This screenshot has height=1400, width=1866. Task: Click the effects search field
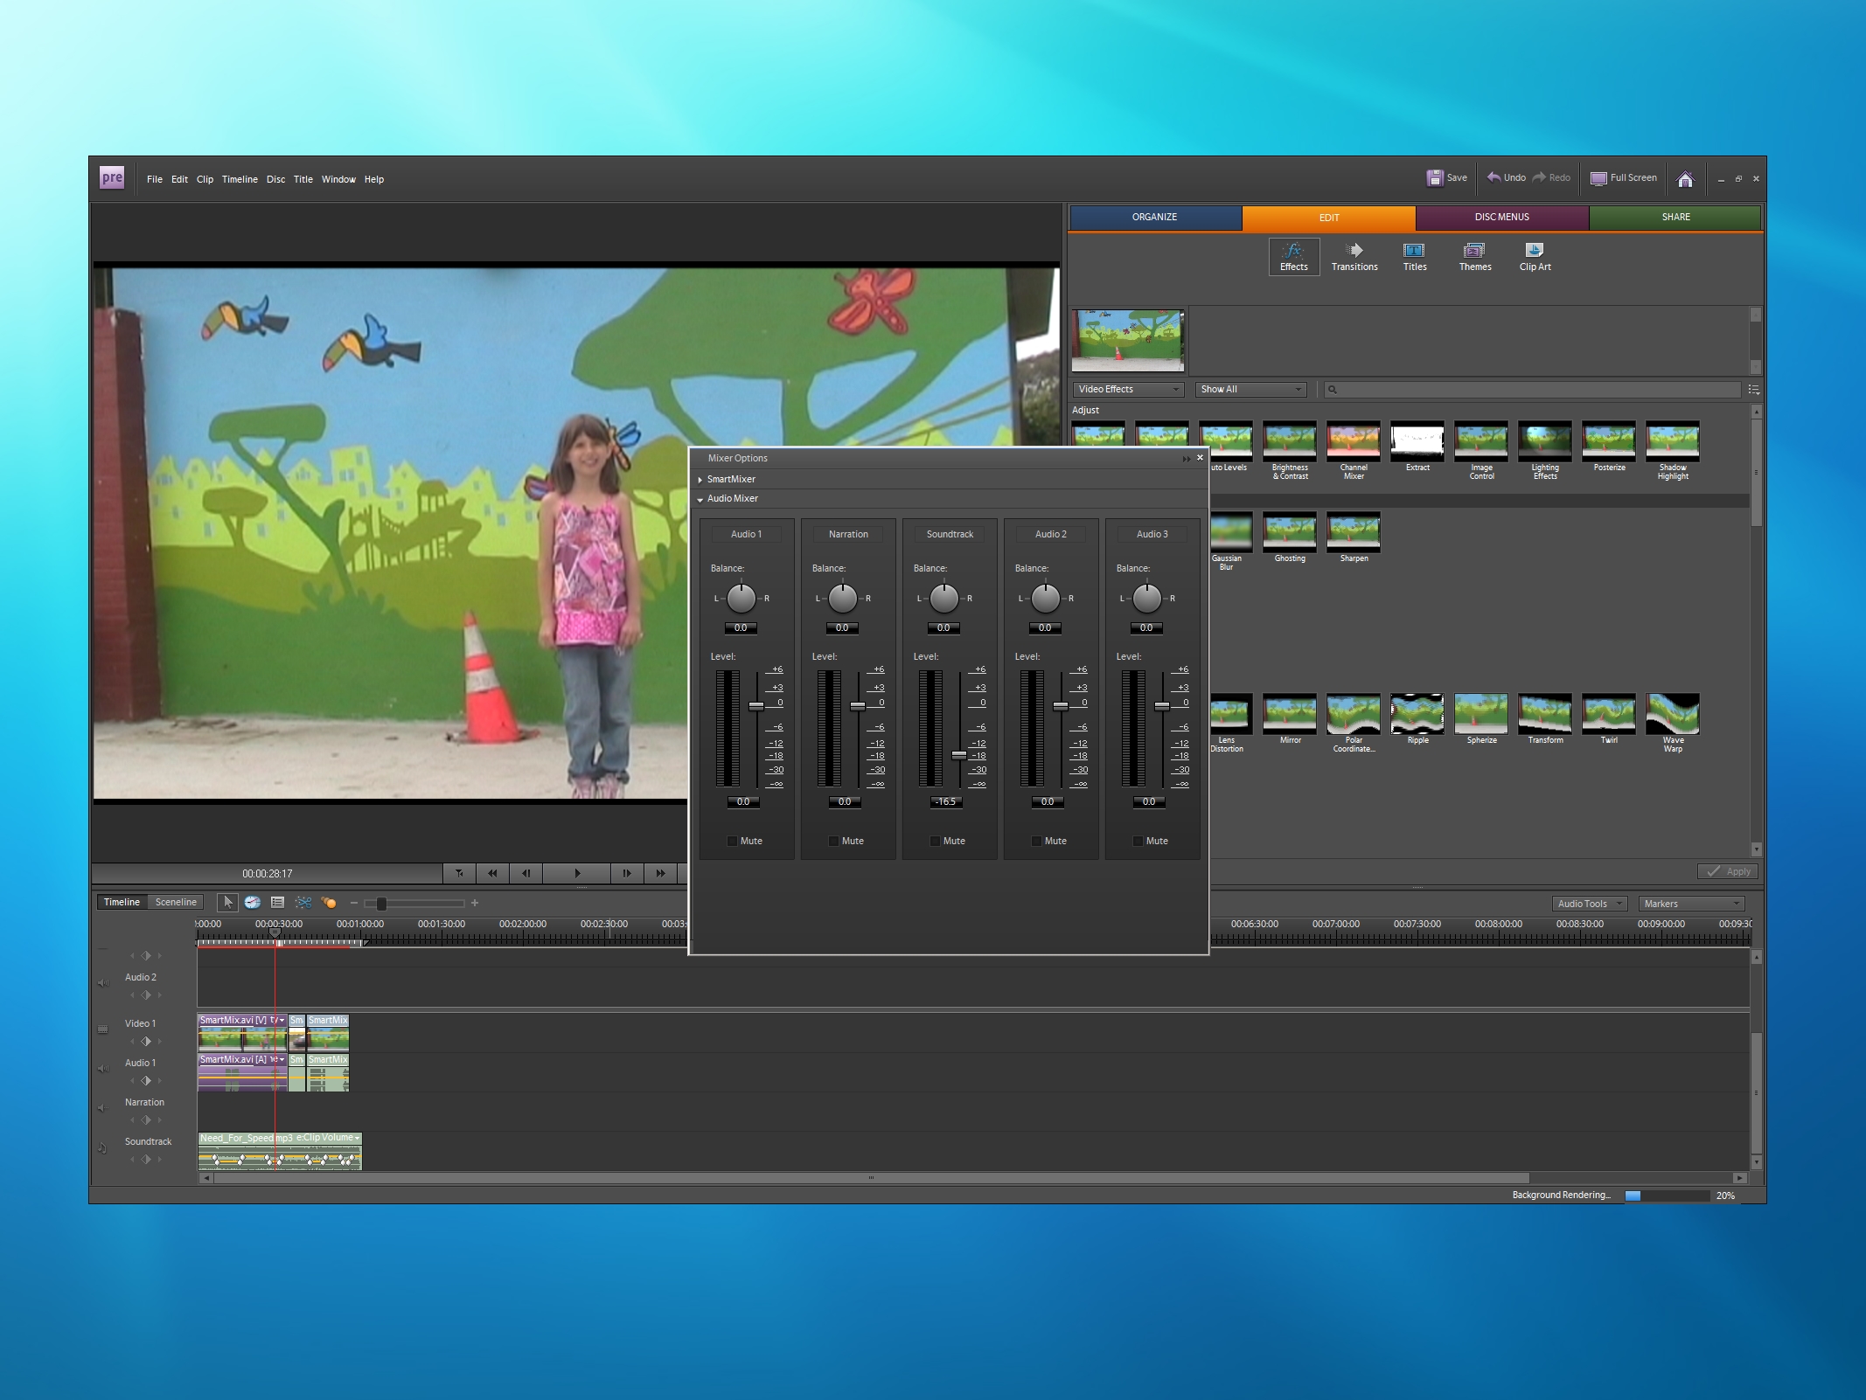1532,390
